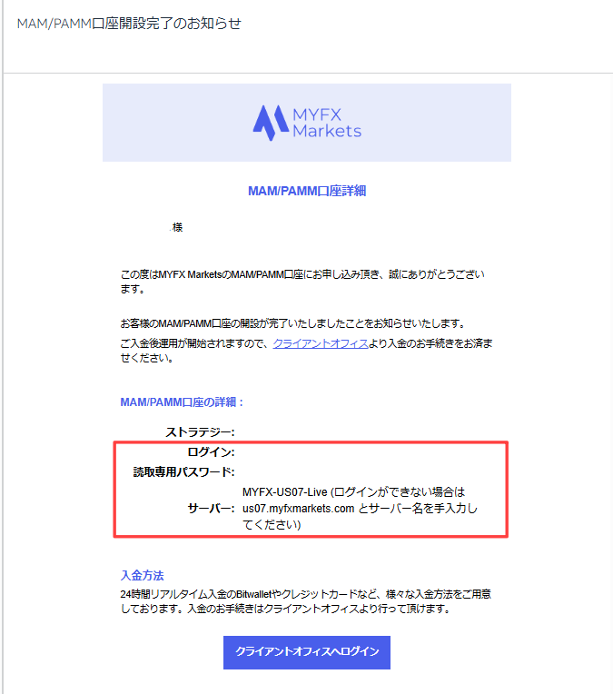Click the sentence starting お客様のMAM/PAMM口座の開設
The width and height of the screenshot is (613, 694).
[293, 323]
